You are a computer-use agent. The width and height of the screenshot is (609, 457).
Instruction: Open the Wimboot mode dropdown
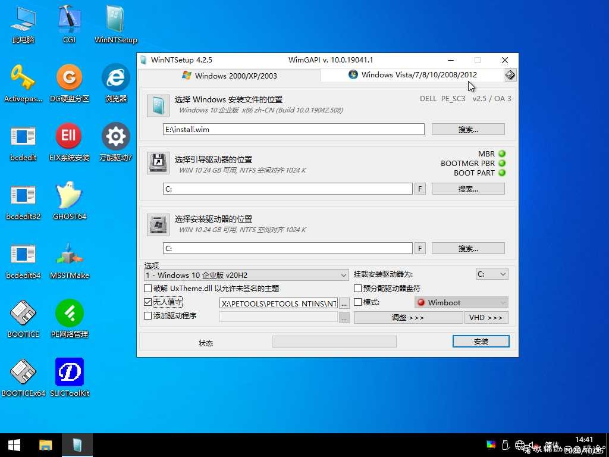pyautogui.click(x=462, y=302)
